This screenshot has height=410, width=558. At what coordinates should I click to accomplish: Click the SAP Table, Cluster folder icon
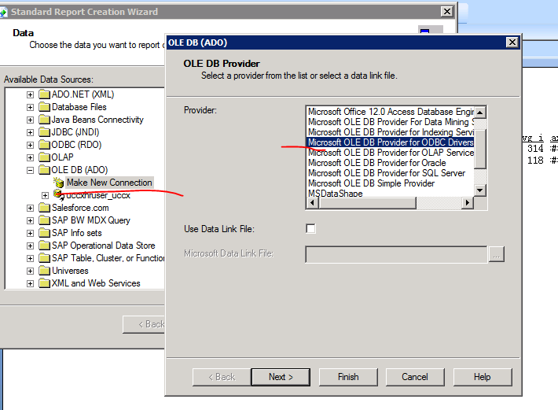45,258
